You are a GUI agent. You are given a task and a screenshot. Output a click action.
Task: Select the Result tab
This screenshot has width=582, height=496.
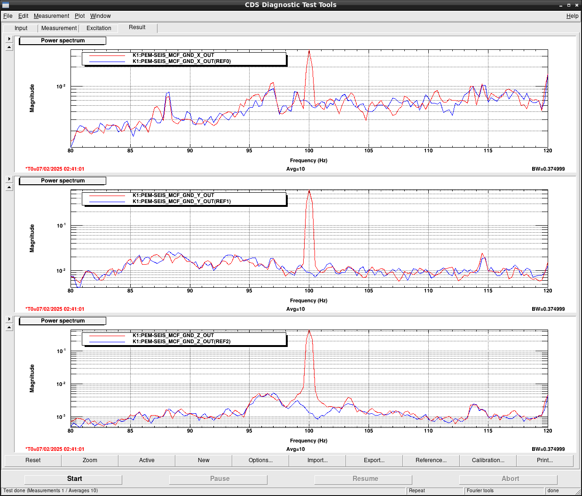click(x=137, y=27)
